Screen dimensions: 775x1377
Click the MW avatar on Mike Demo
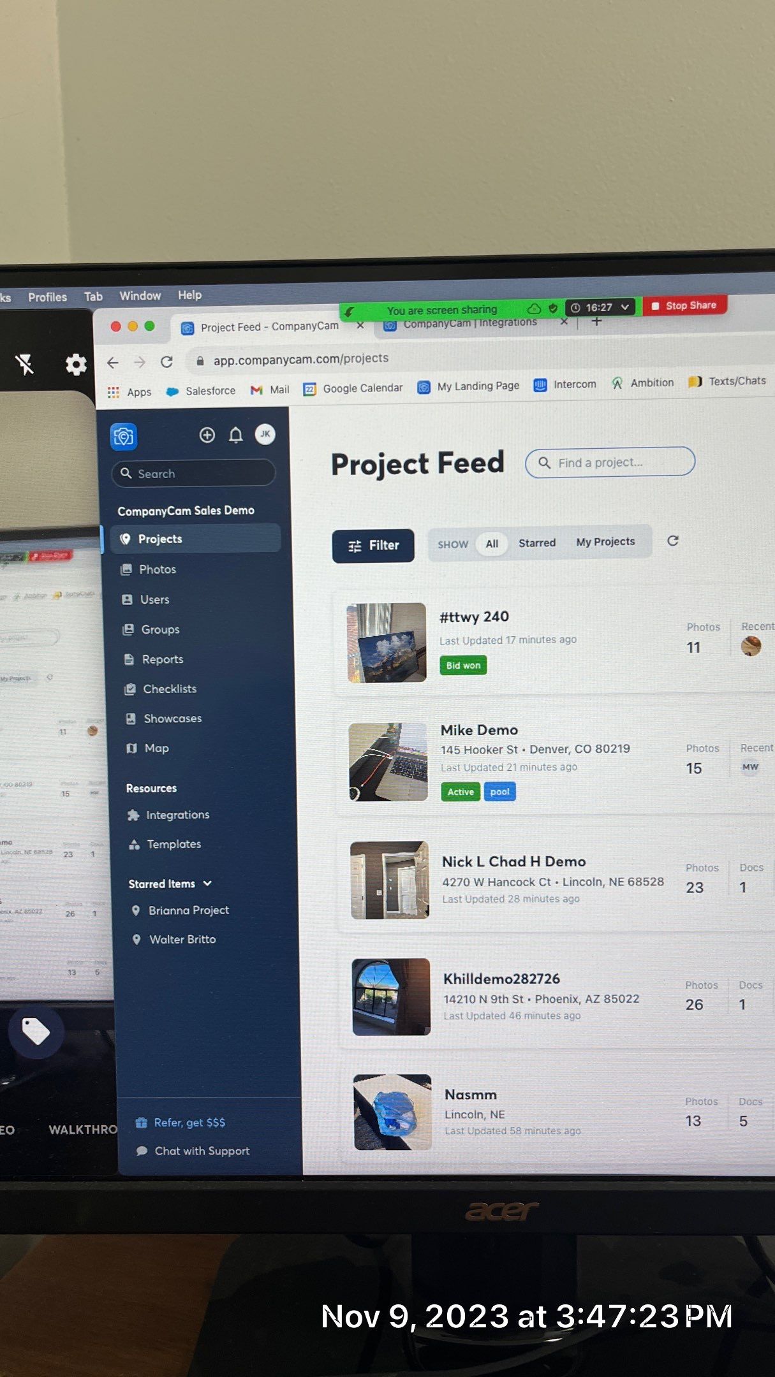click(750, 767)
